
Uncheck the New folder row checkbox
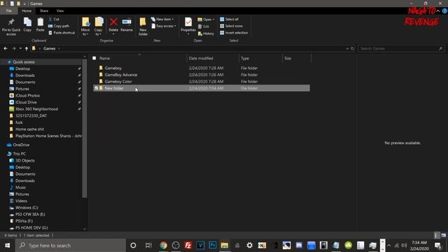coord(97,88)
